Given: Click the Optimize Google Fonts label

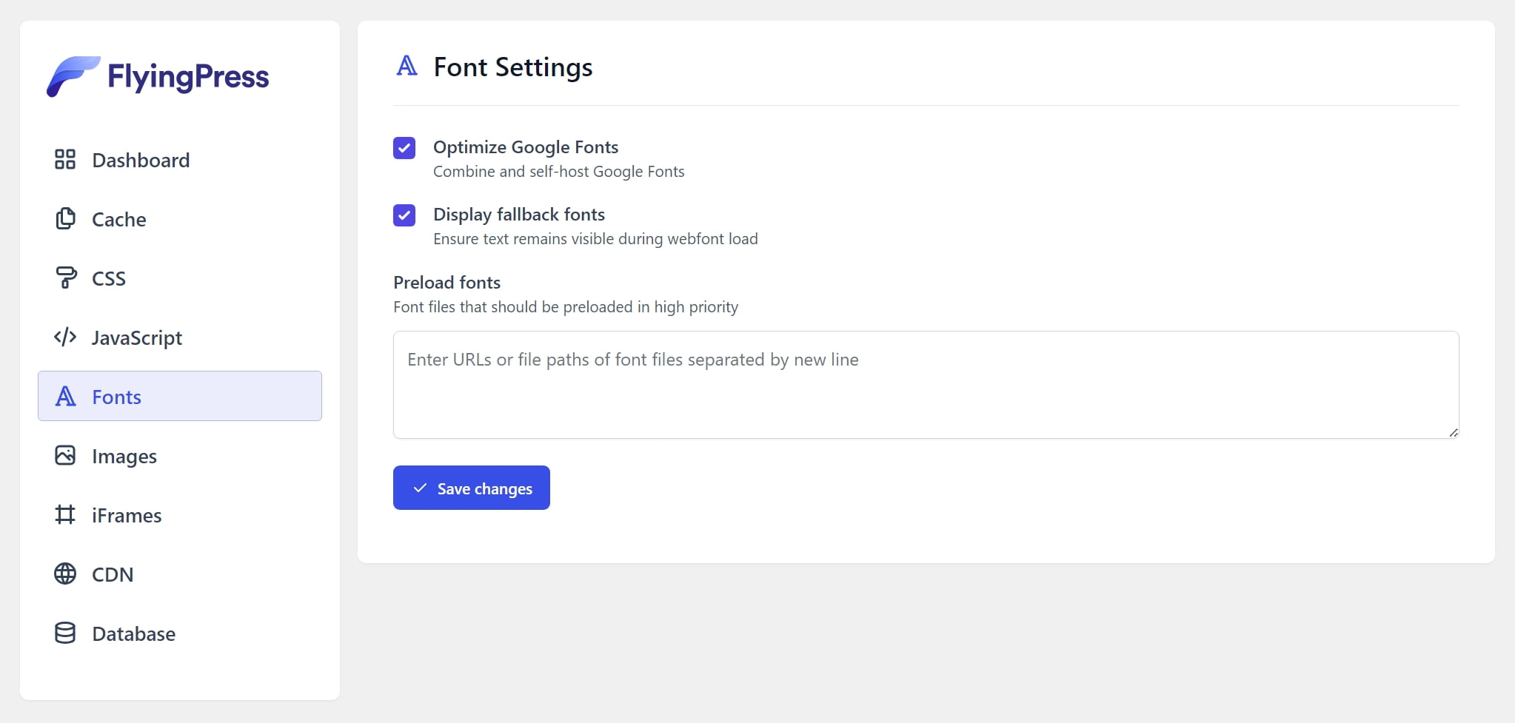Looking at the screenshot, I should click(526, 147).
